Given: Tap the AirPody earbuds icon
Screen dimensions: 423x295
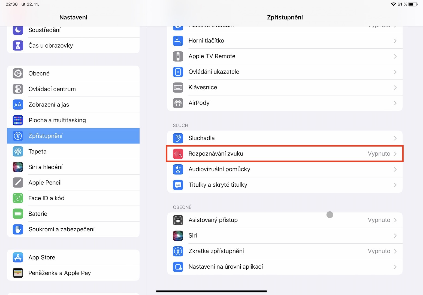Looking at the screenshot, I should coord(178,103).
